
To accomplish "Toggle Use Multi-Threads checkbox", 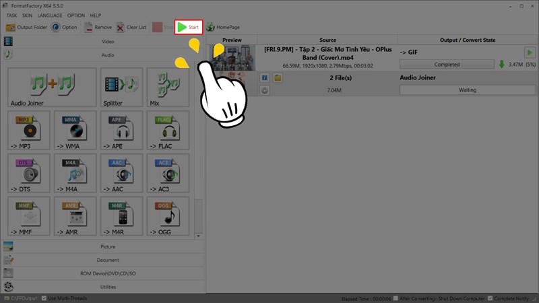I will [44, 298].
